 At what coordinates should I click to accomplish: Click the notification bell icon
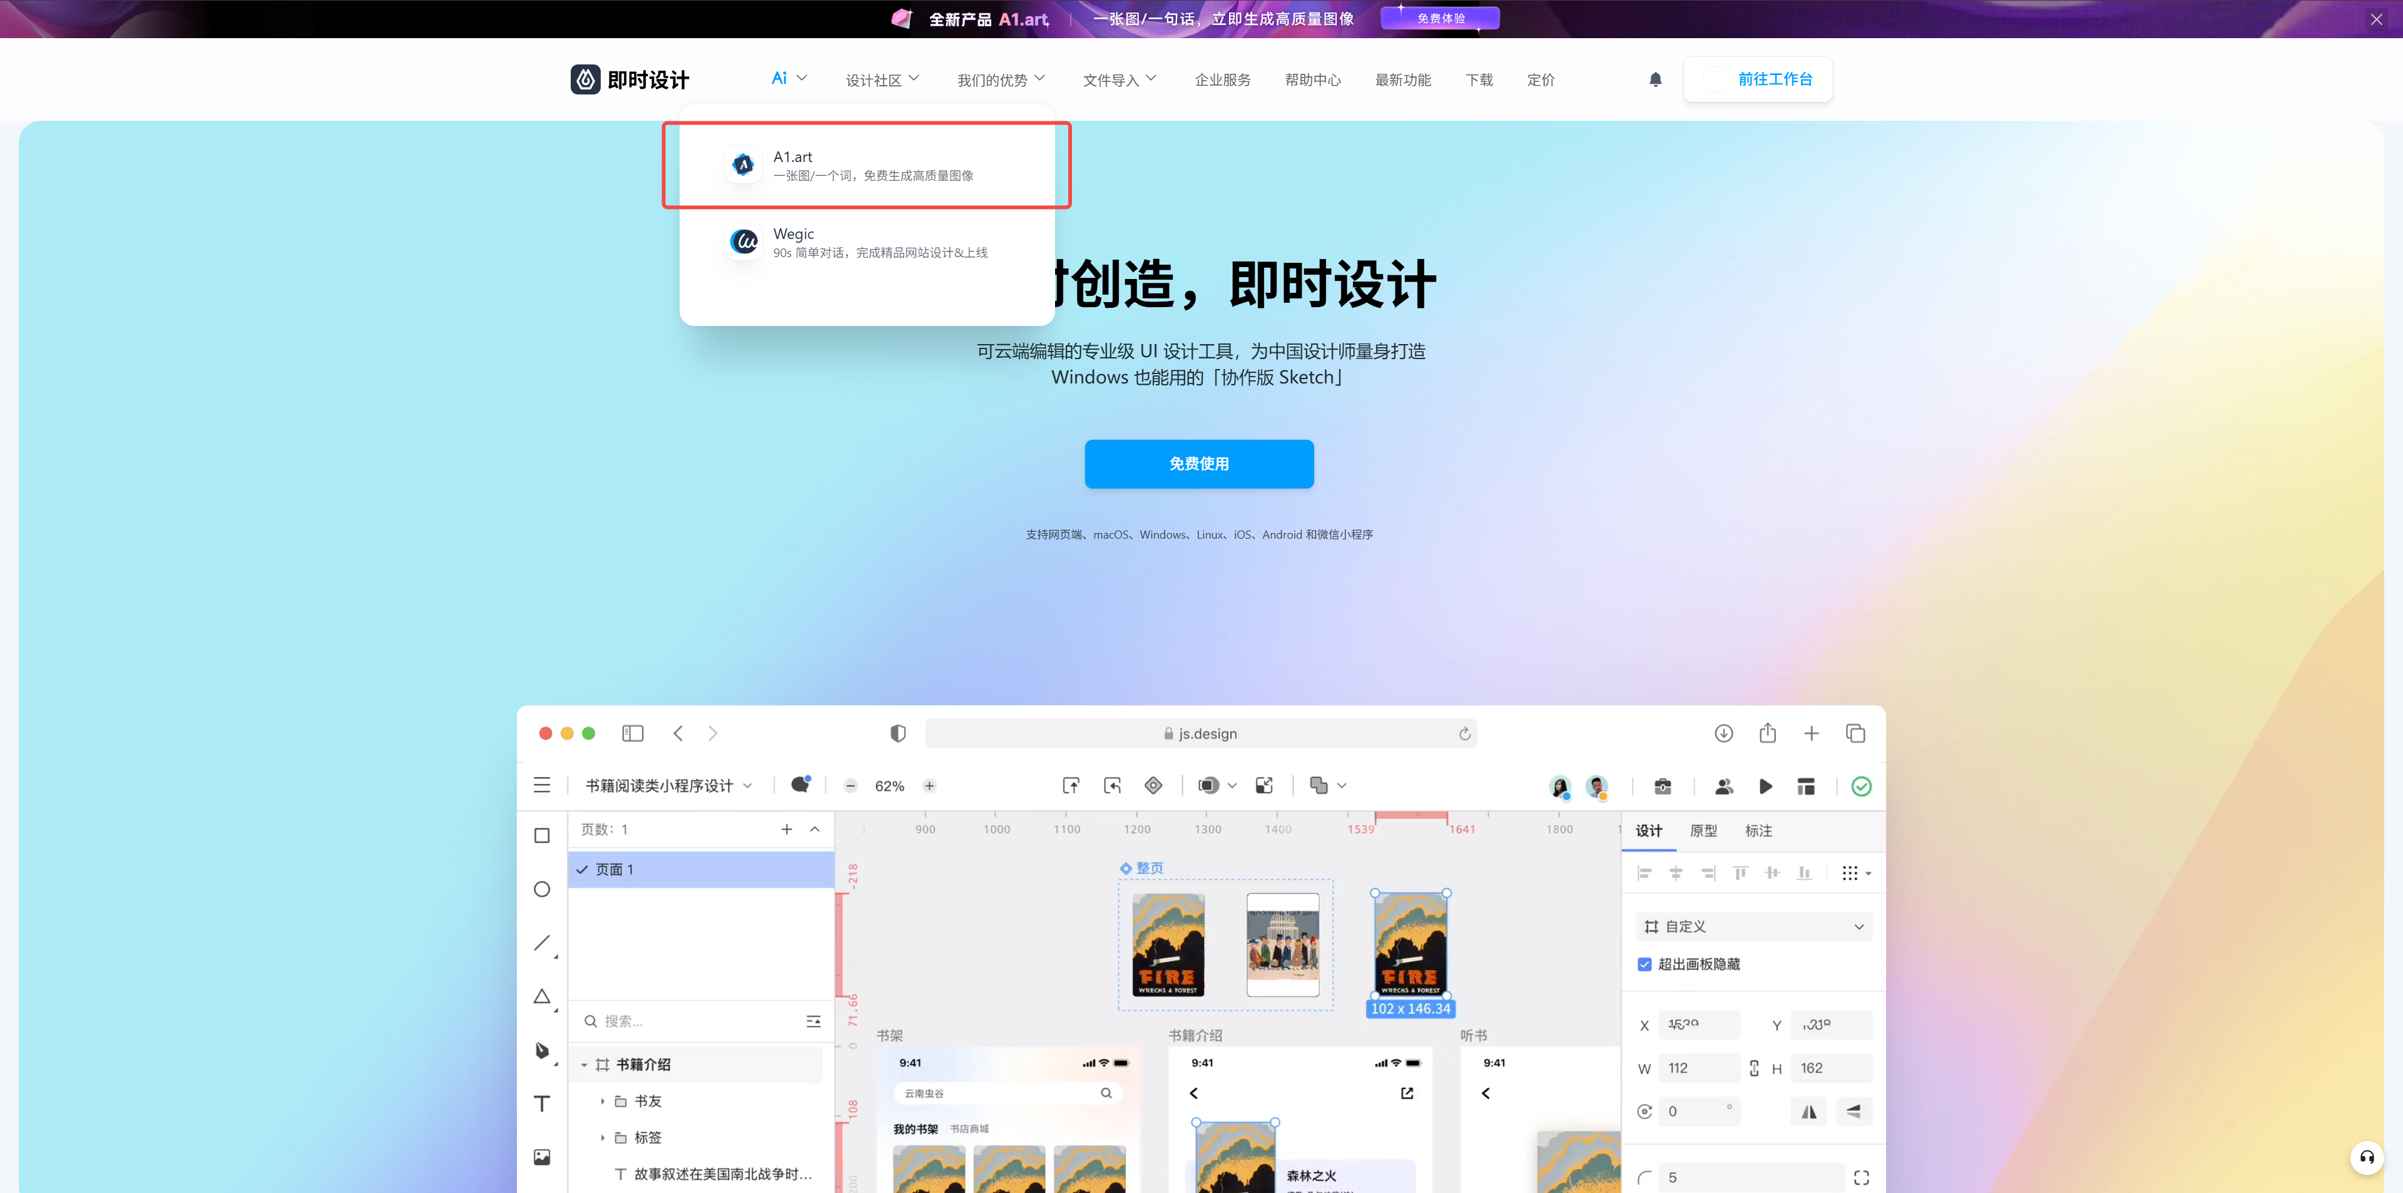(x=1655, y=80)
